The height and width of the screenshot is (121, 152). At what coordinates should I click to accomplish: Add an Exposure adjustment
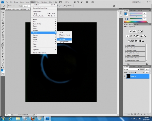coord(141,31)
